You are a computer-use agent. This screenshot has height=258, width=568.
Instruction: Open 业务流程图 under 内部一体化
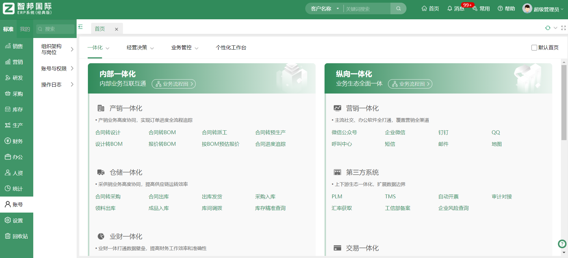tap(174, 84)
